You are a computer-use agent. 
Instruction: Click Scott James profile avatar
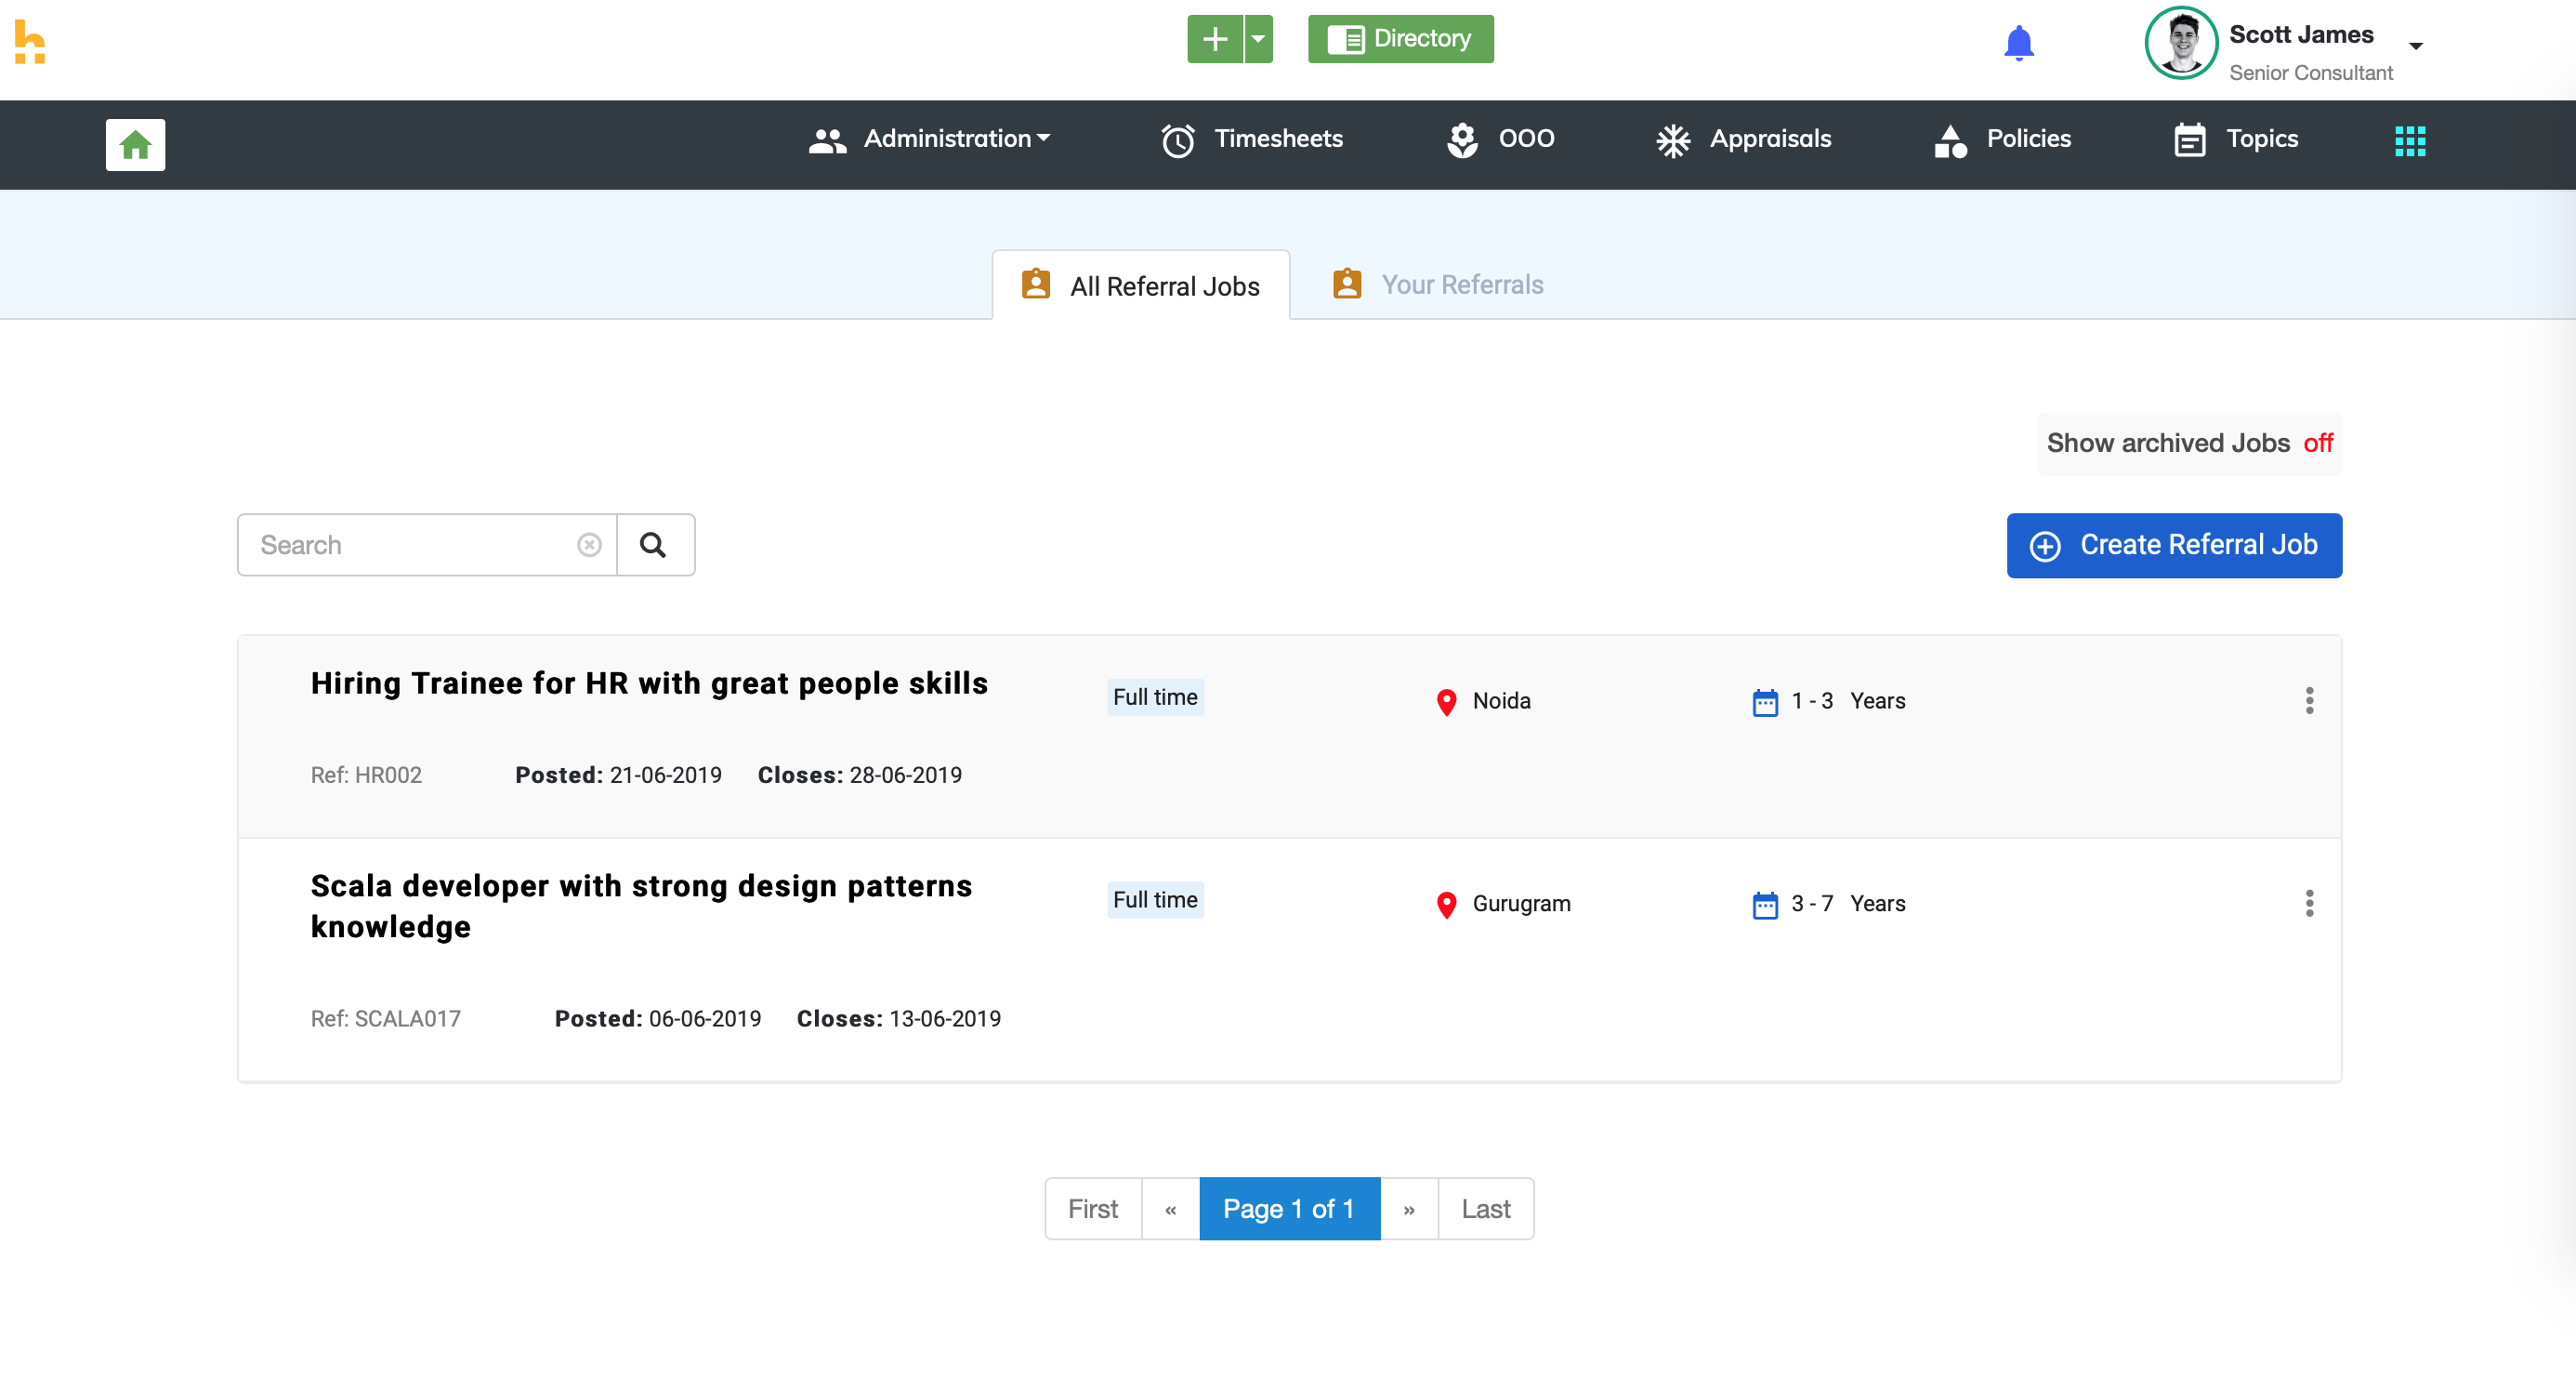click(2181, 43)
